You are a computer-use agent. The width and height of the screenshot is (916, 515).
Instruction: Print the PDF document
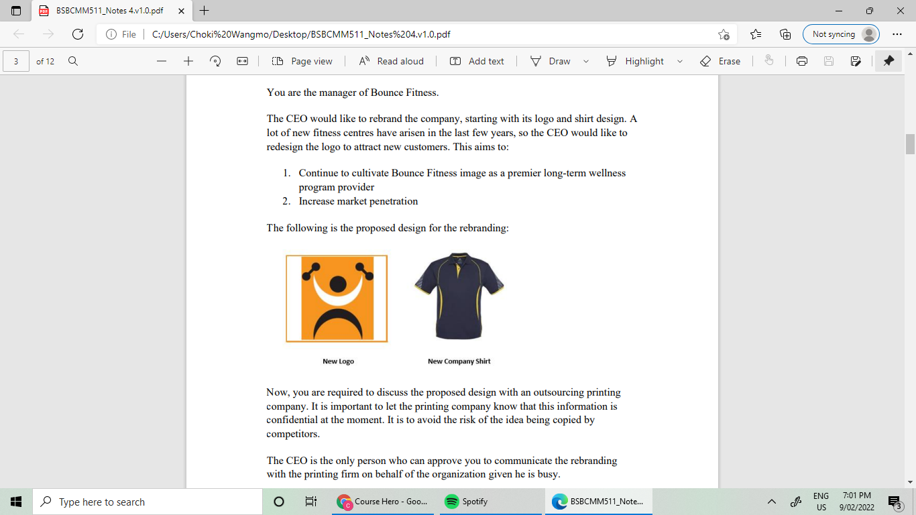(x=802, y=61)
